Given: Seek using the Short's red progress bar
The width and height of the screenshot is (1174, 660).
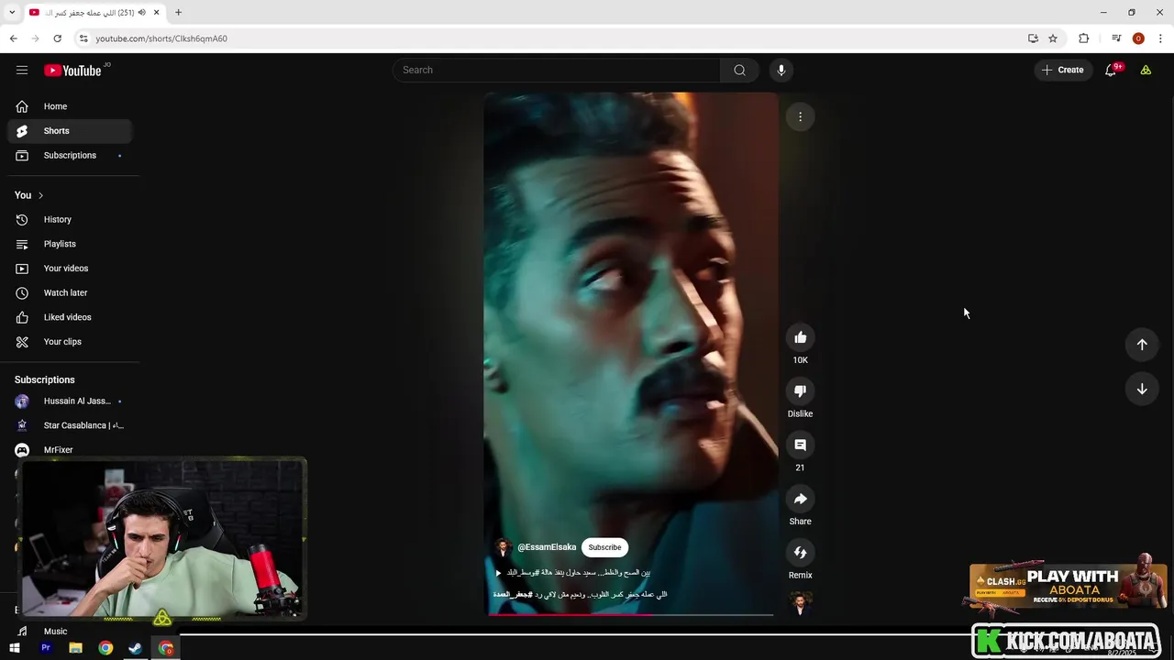Looking at the screenshot, I should click(631, 614).
